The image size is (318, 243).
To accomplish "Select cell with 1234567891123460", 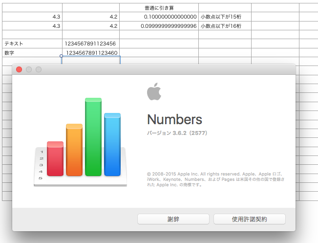I will (91, 53).
